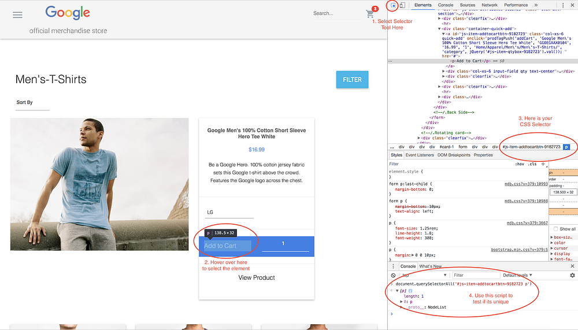
Task: Open the Default levels dropdown
Action: click(517, 276)
